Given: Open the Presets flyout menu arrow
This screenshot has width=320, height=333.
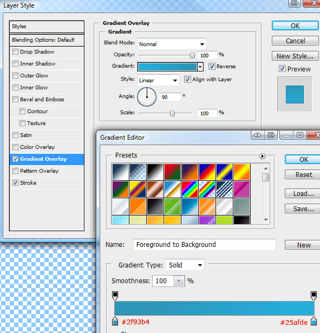Looking at the screenshot, I should click(x=262, y=156).
